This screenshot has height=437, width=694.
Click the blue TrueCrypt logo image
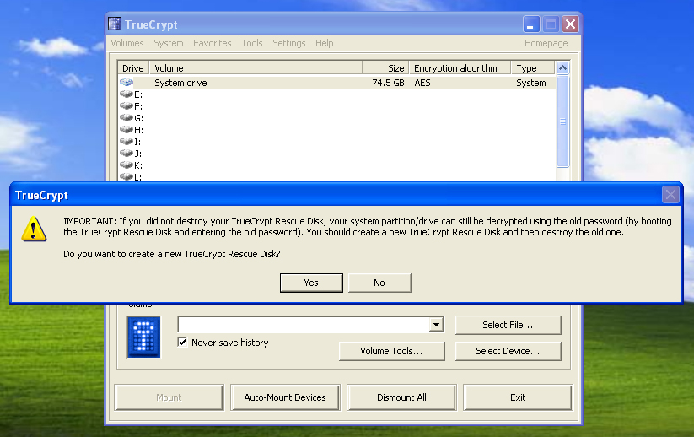coord(144,337)
